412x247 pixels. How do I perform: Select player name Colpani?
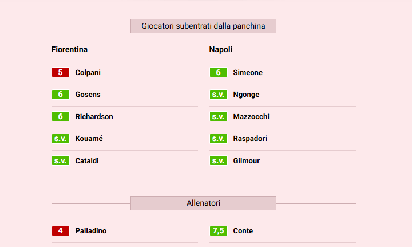88,73
